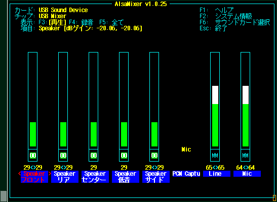Screen dimensions: 277x202
Task: Click the 64<>64 Mic level value
Action: (x=246, y=167)
